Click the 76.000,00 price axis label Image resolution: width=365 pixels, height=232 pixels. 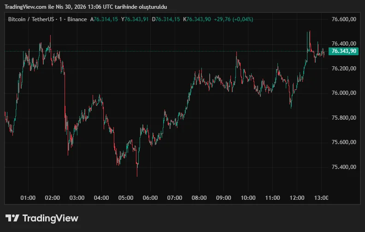[344, 93]
